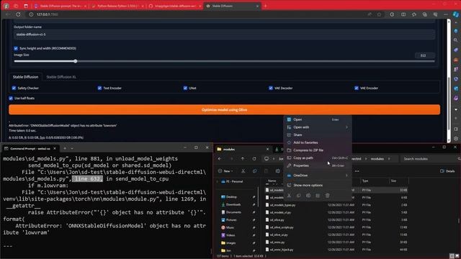Open the browser split screen icon
This screenshot has height=259, width=461.
(x=403, y=14)
